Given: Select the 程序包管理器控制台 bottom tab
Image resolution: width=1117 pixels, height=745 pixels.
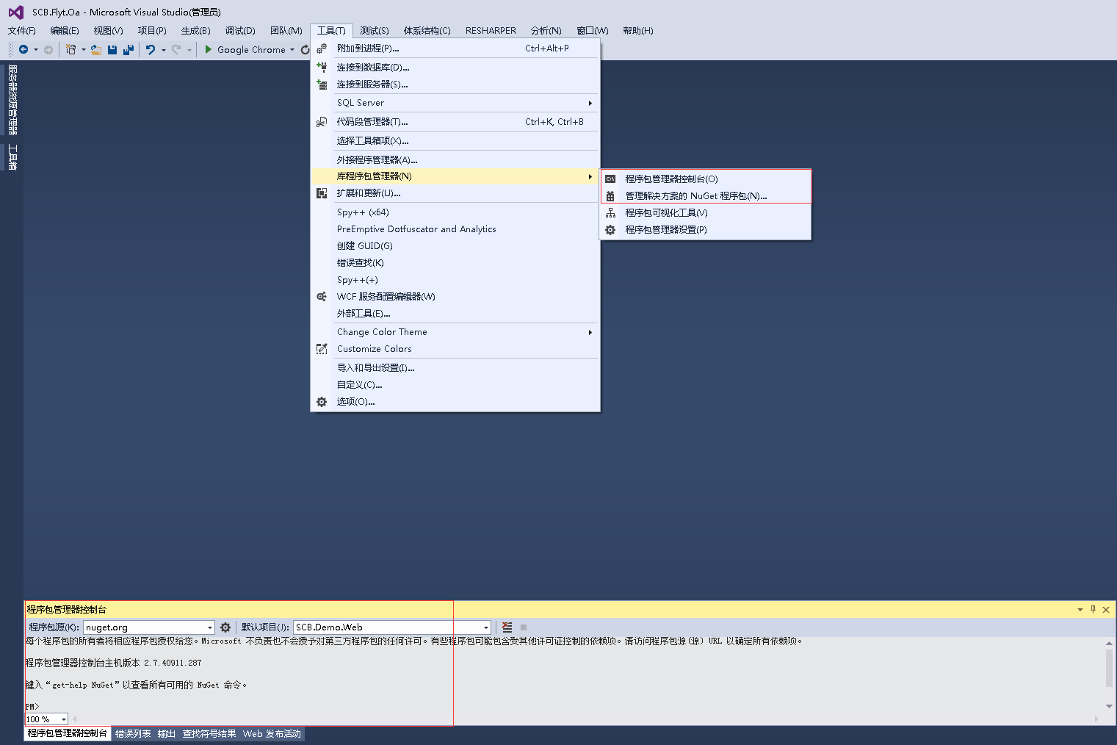Looking at the screenshot, I should [68, 733].
